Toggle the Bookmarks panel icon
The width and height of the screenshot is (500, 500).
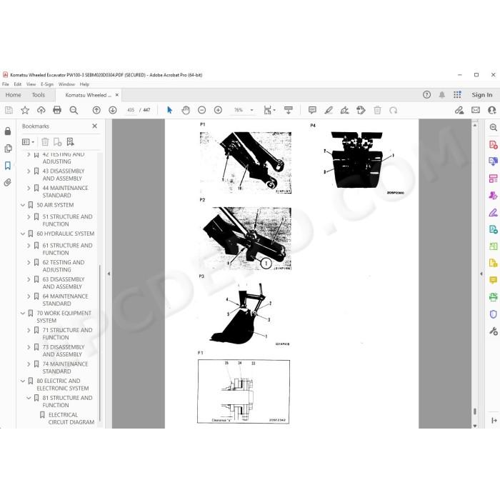(x=8, y=166)
